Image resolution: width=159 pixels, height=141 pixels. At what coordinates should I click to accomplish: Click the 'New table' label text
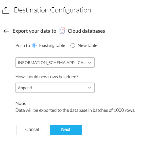coord(87,46)
